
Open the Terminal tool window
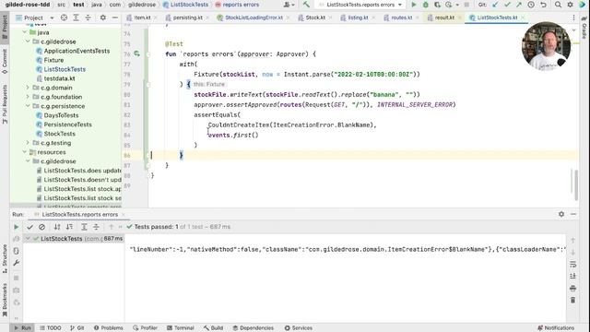point(181,328)
